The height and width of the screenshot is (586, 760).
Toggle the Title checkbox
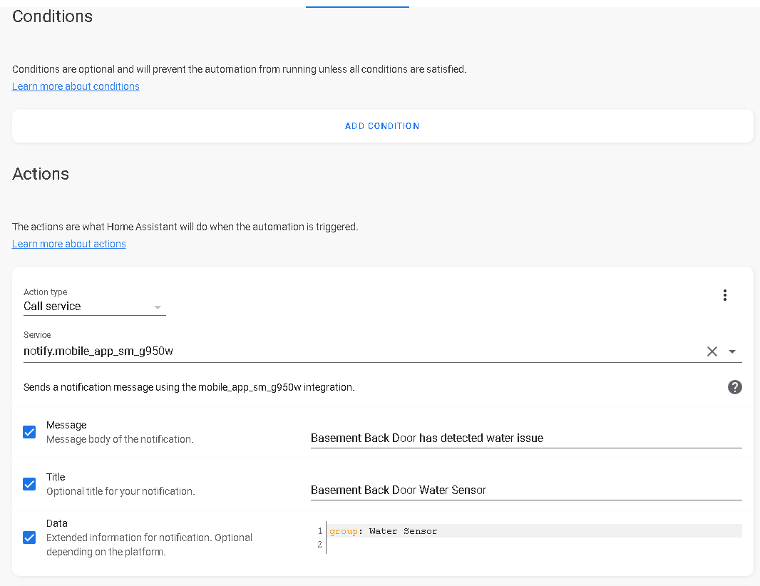pos(29,484)
